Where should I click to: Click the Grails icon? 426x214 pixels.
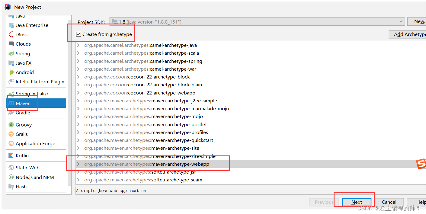(11, 134)
